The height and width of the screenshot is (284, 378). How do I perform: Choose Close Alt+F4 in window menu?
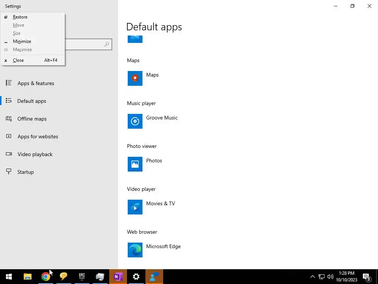pyautogui.click(x=32, y=60)
